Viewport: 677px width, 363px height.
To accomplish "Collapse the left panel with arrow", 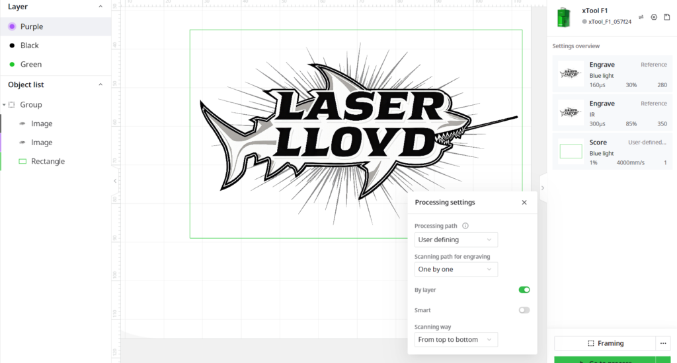I will click(x=115, y=181).
